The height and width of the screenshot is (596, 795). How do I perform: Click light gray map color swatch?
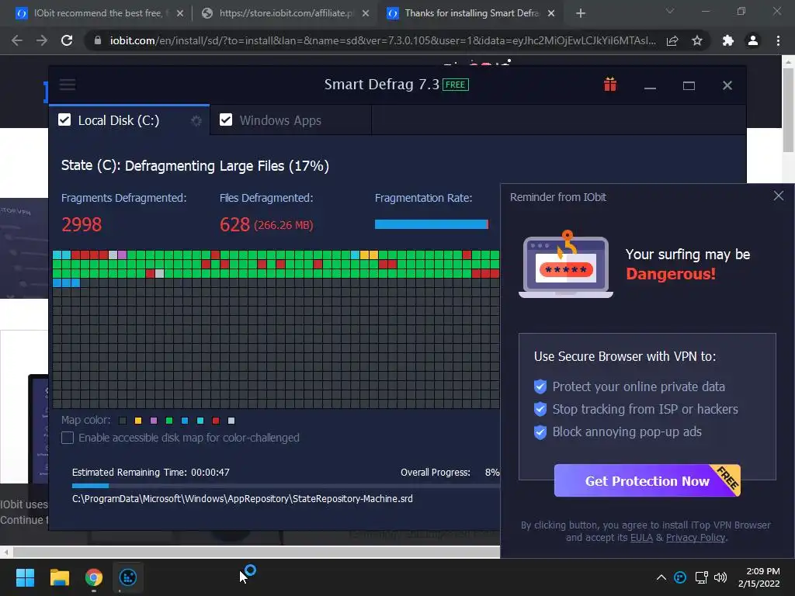coord(231,421)
